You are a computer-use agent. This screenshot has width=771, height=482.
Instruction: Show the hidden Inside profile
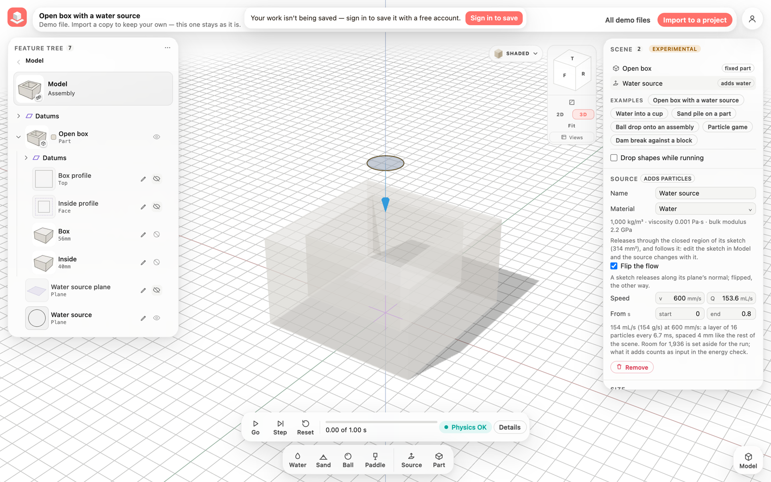tap(157, 207)
